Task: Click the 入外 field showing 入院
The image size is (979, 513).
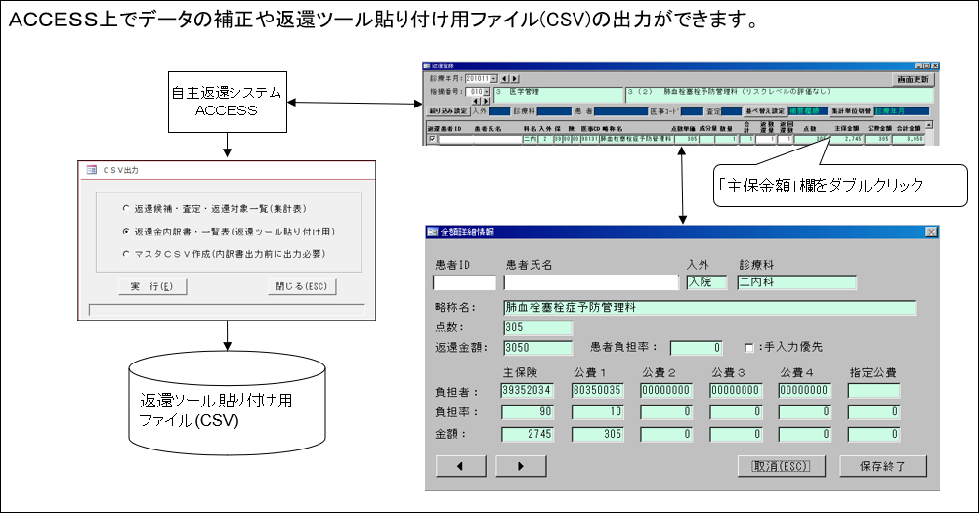Action: point(706,282)
